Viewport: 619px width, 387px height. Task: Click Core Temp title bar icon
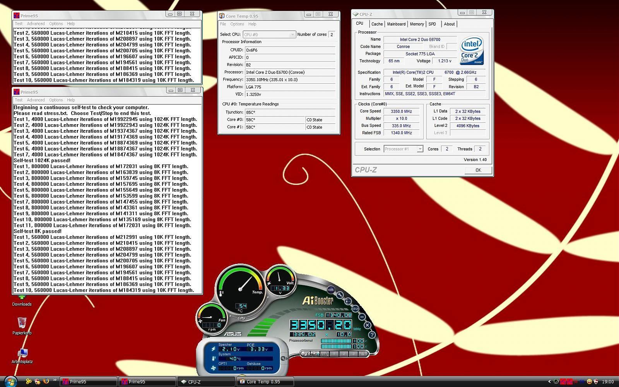click(222, 16)
